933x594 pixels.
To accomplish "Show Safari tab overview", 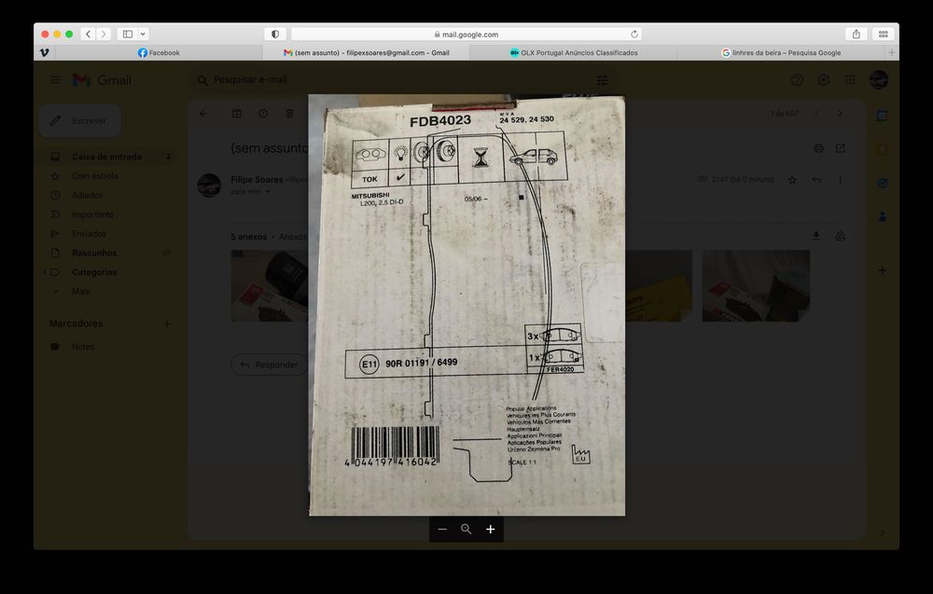I will click(x=884, y=34).
